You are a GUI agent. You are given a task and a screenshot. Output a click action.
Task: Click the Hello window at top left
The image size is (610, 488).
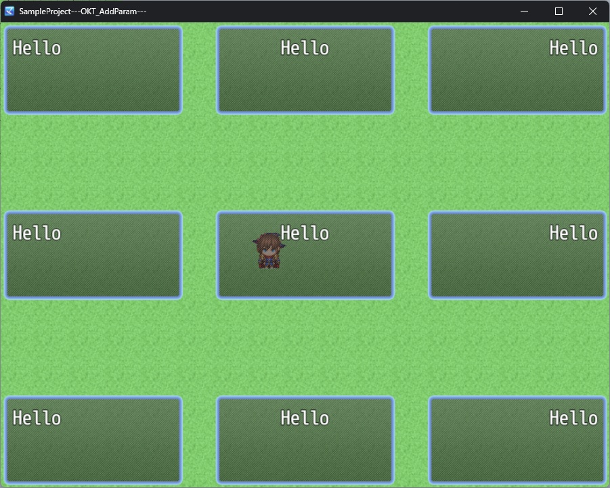(x=93, y=70)
